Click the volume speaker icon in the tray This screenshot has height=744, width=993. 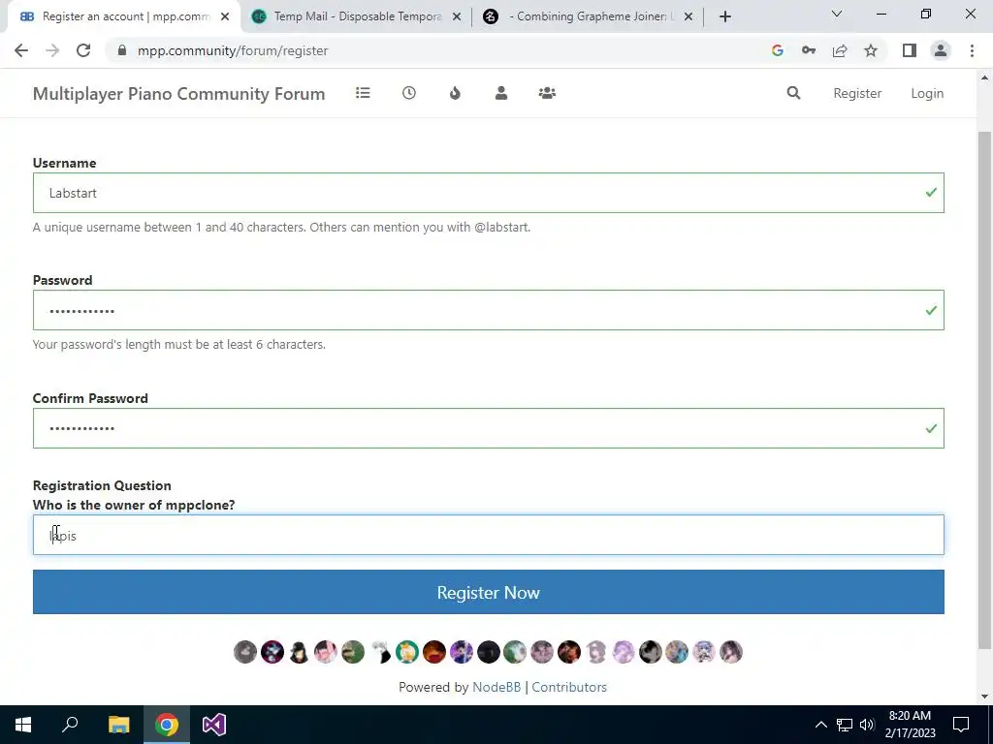click(867, 725)
